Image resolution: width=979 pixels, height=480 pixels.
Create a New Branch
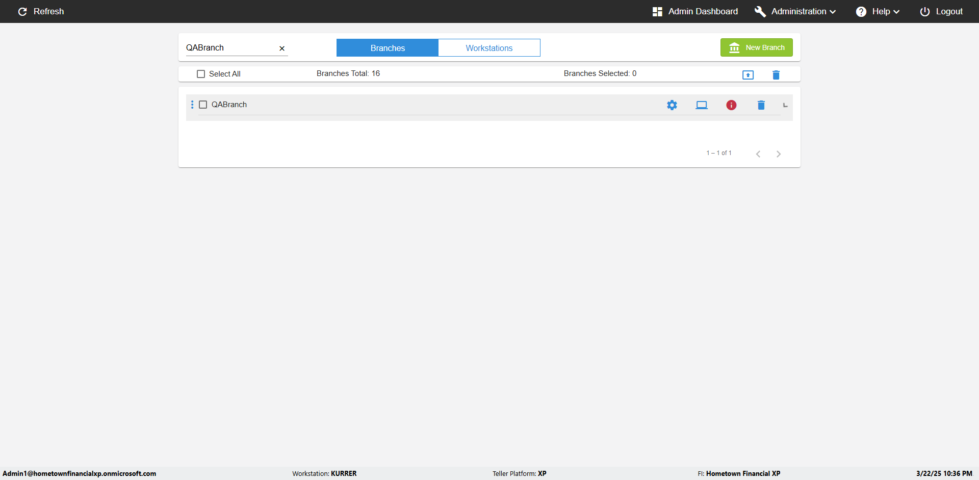coord(757,47)
